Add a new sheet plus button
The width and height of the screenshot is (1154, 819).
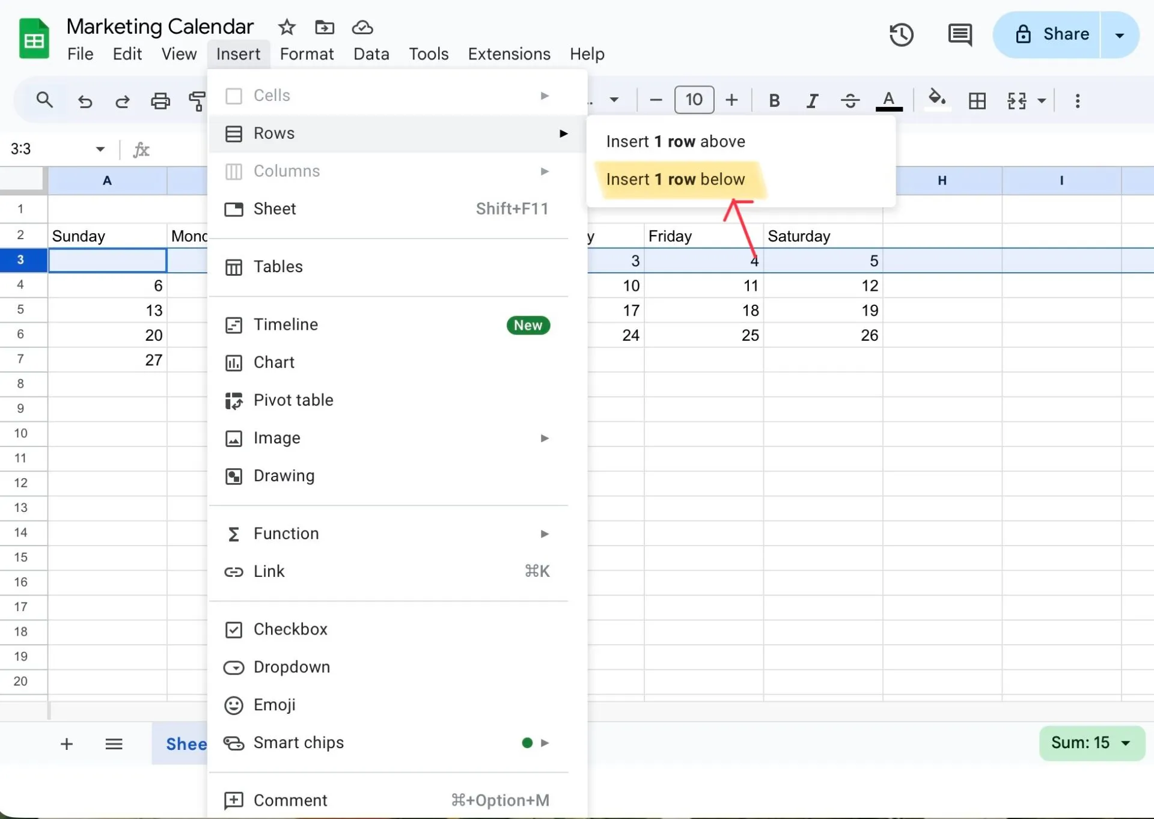tap(67, 744)
